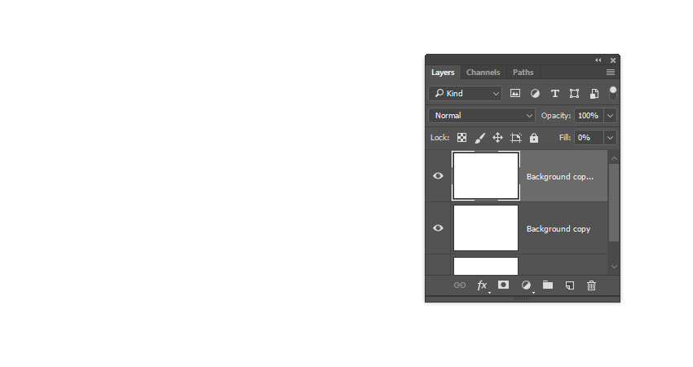Screen dimensions: 693x367
Task: Lock image pixels brush icon
Action: coord(479,138)
